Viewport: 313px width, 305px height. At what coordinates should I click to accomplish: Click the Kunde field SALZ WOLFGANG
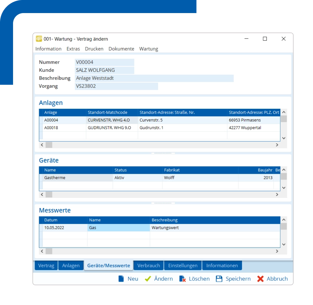[x=104, y=70]
